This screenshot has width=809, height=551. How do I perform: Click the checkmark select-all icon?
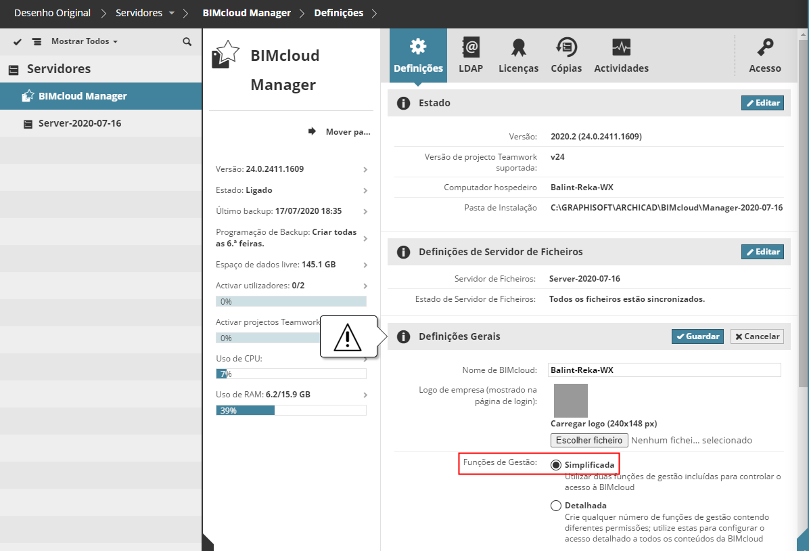(x=18, y=41)
